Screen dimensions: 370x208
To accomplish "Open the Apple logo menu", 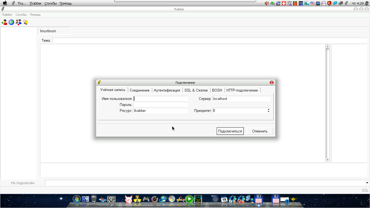I will [5, 3].
